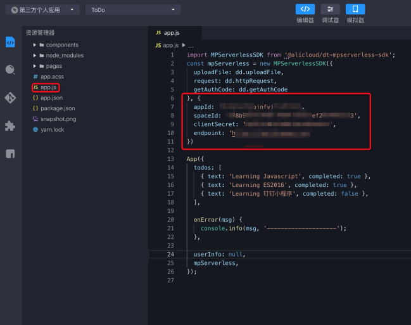Screen dimensions: 411x325
Task: Click 'uploadFile: dd.uploadFile,' on line 3
Action: [239, 72]
